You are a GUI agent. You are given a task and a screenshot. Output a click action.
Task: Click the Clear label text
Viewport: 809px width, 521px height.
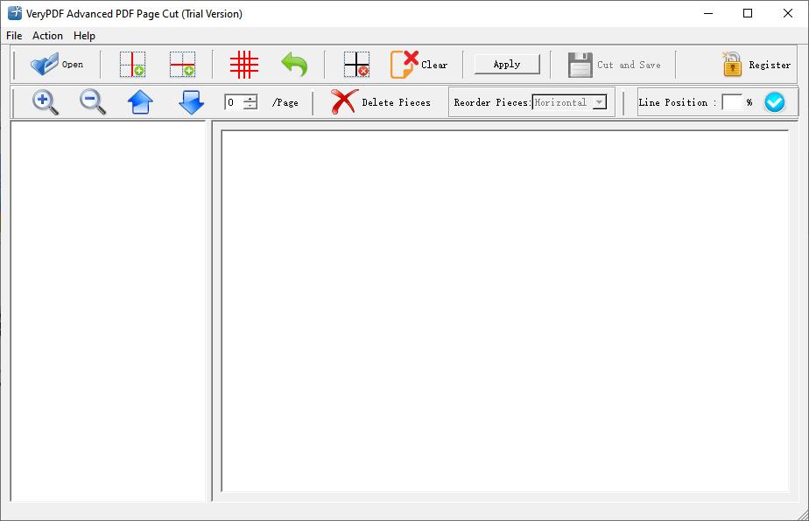click(x=434, y=65)
